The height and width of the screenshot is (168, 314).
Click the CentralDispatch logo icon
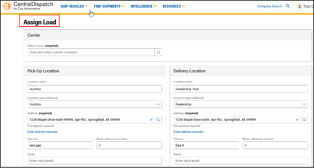click(x=7, y=6)
